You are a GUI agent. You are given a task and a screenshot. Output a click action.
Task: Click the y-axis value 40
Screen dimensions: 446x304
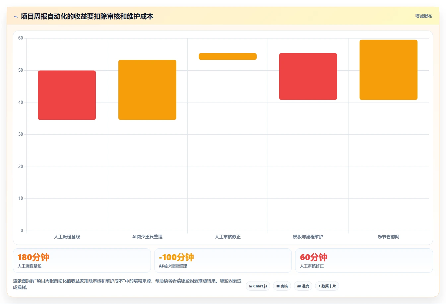click(x=21, y=103)
